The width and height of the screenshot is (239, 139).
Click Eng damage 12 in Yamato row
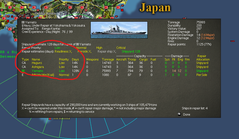(x=179, y=71)
